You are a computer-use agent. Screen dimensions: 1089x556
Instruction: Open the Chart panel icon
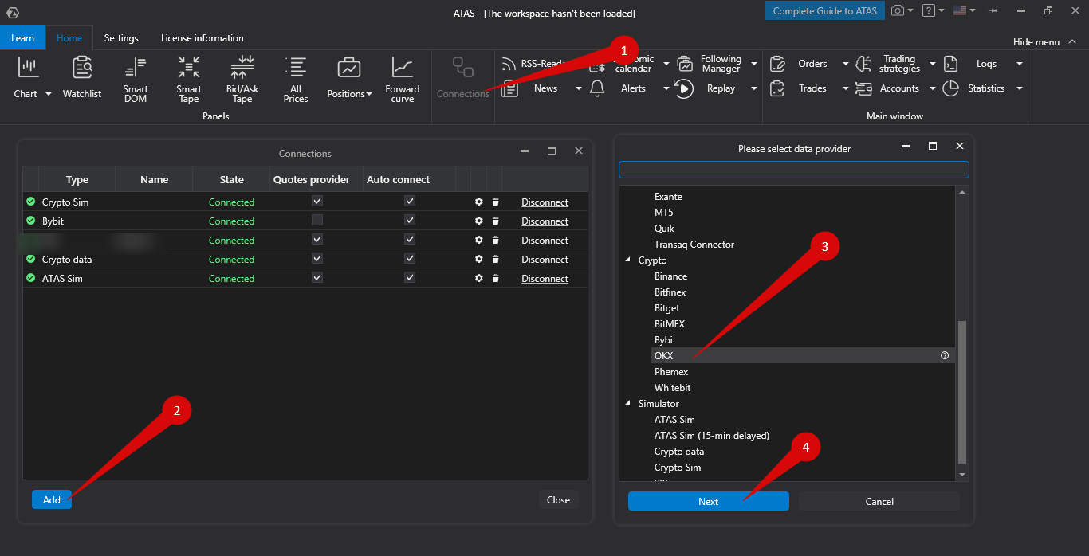(x=29, y=68)
